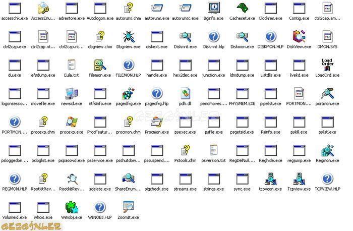353x231 pixels.
Task: Click the hex2dec.exe file name
Action: 185,75
